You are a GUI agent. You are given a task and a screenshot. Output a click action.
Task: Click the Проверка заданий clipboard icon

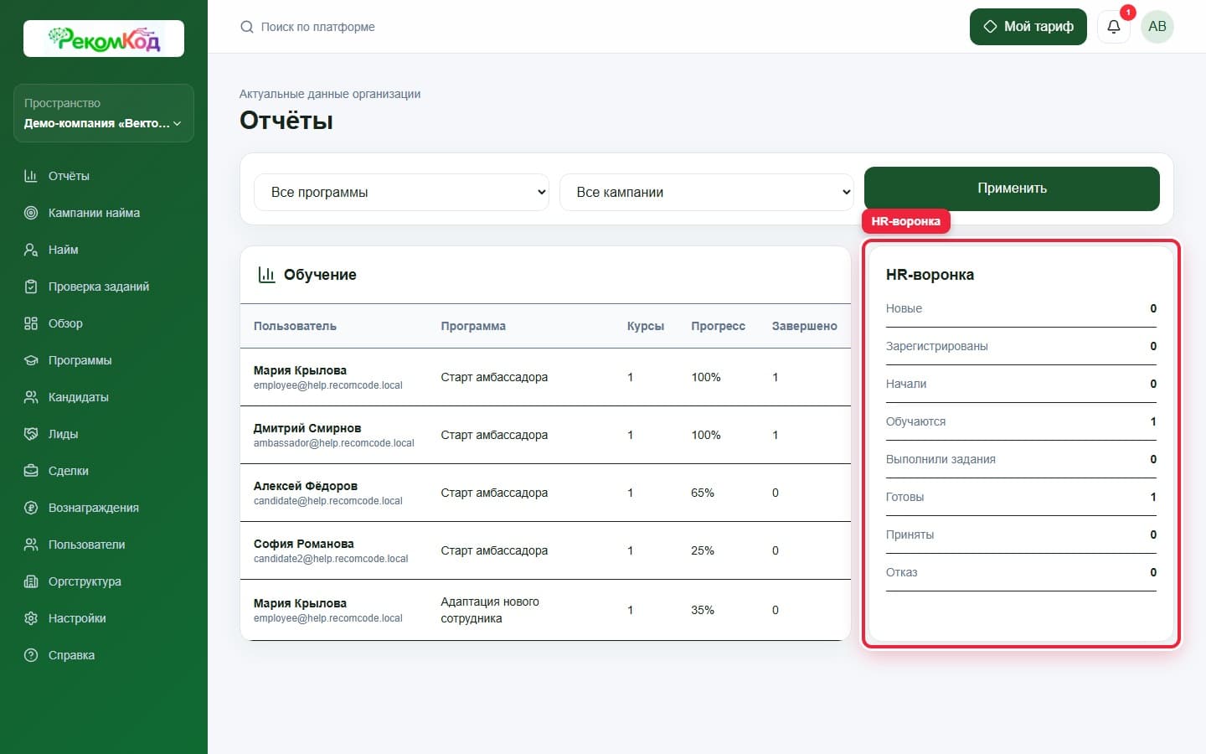click(x=31, y=287)
